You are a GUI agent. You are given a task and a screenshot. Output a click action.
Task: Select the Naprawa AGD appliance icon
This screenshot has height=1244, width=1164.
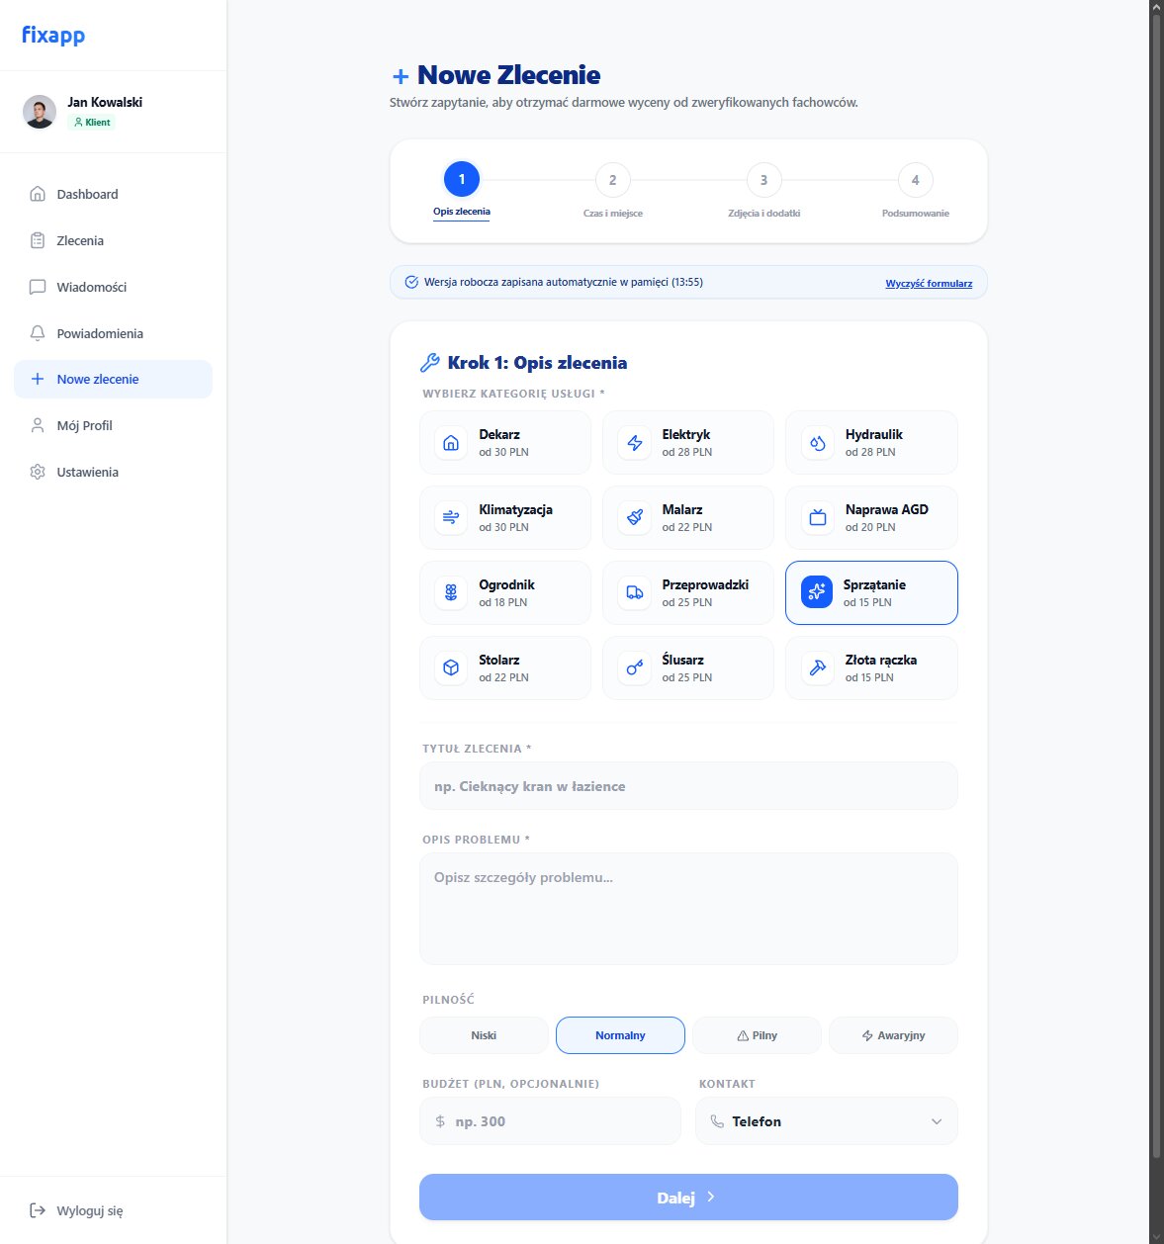[x=818, y=517]
